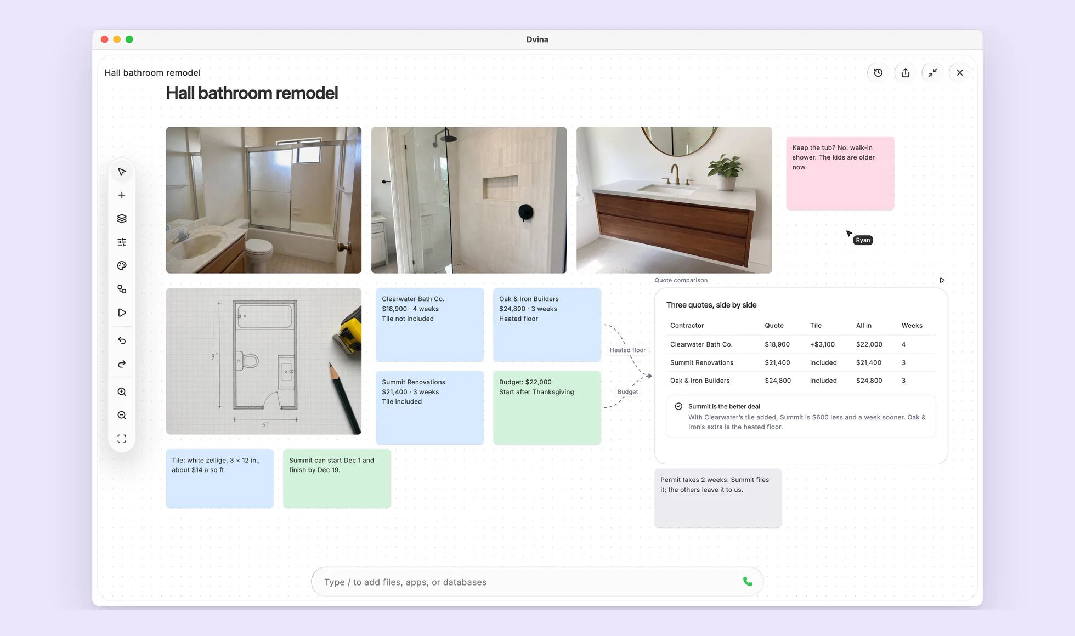The image size is (1075, 636).
Task: Select the white zellige tile note
Action: click(x=220, y=479)
